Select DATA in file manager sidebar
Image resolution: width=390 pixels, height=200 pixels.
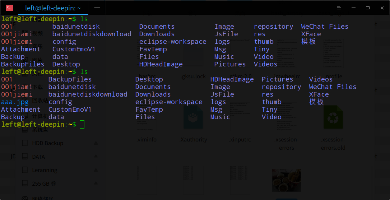pos(38,157)
